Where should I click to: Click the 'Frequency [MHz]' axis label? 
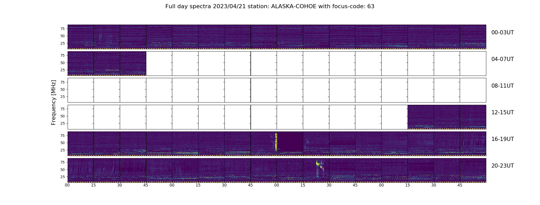tap(53, 102)
